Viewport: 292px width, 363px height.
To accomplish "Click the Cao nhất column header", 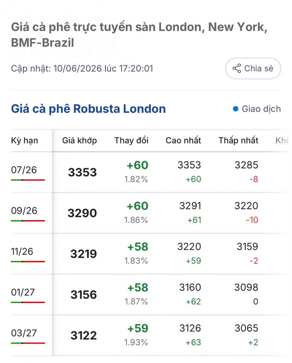I will [183, 140].
